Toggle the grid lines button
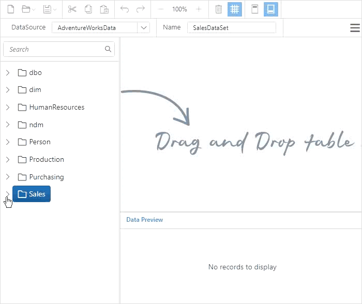 (x=235, y=9)
